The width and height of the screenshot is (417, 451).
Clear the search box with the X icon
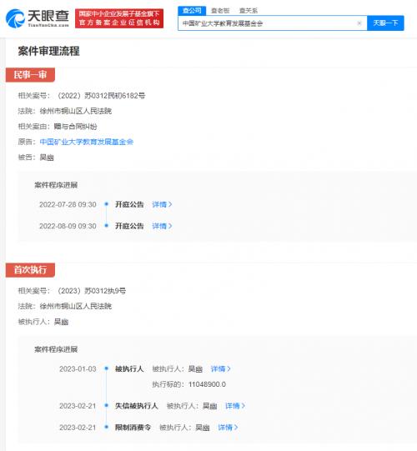coord(359,23)
